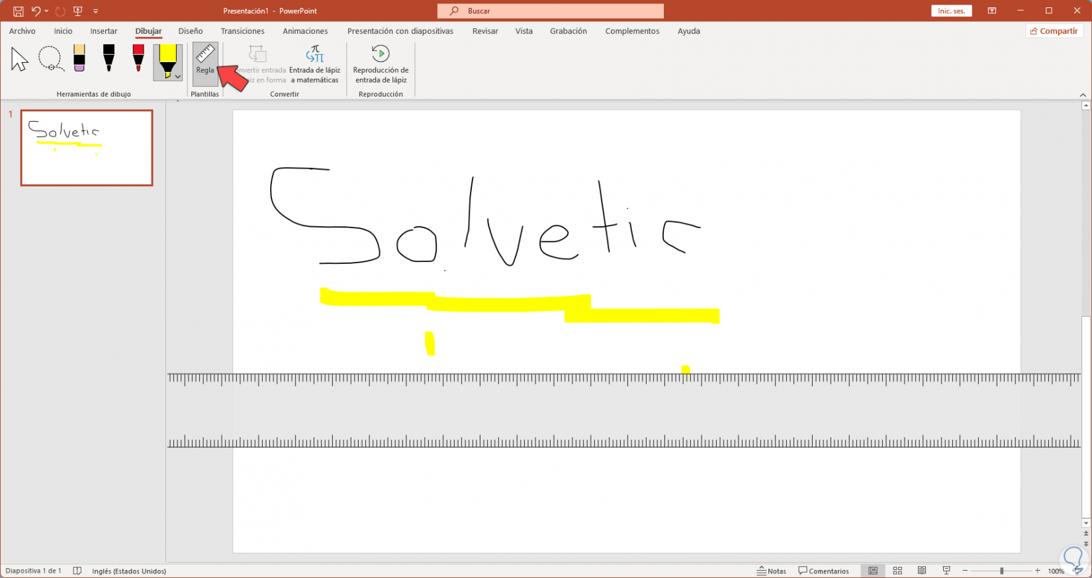Click the vertical scrollbar up arrow
The image size is (1092, 578).
pos(1085,105)
